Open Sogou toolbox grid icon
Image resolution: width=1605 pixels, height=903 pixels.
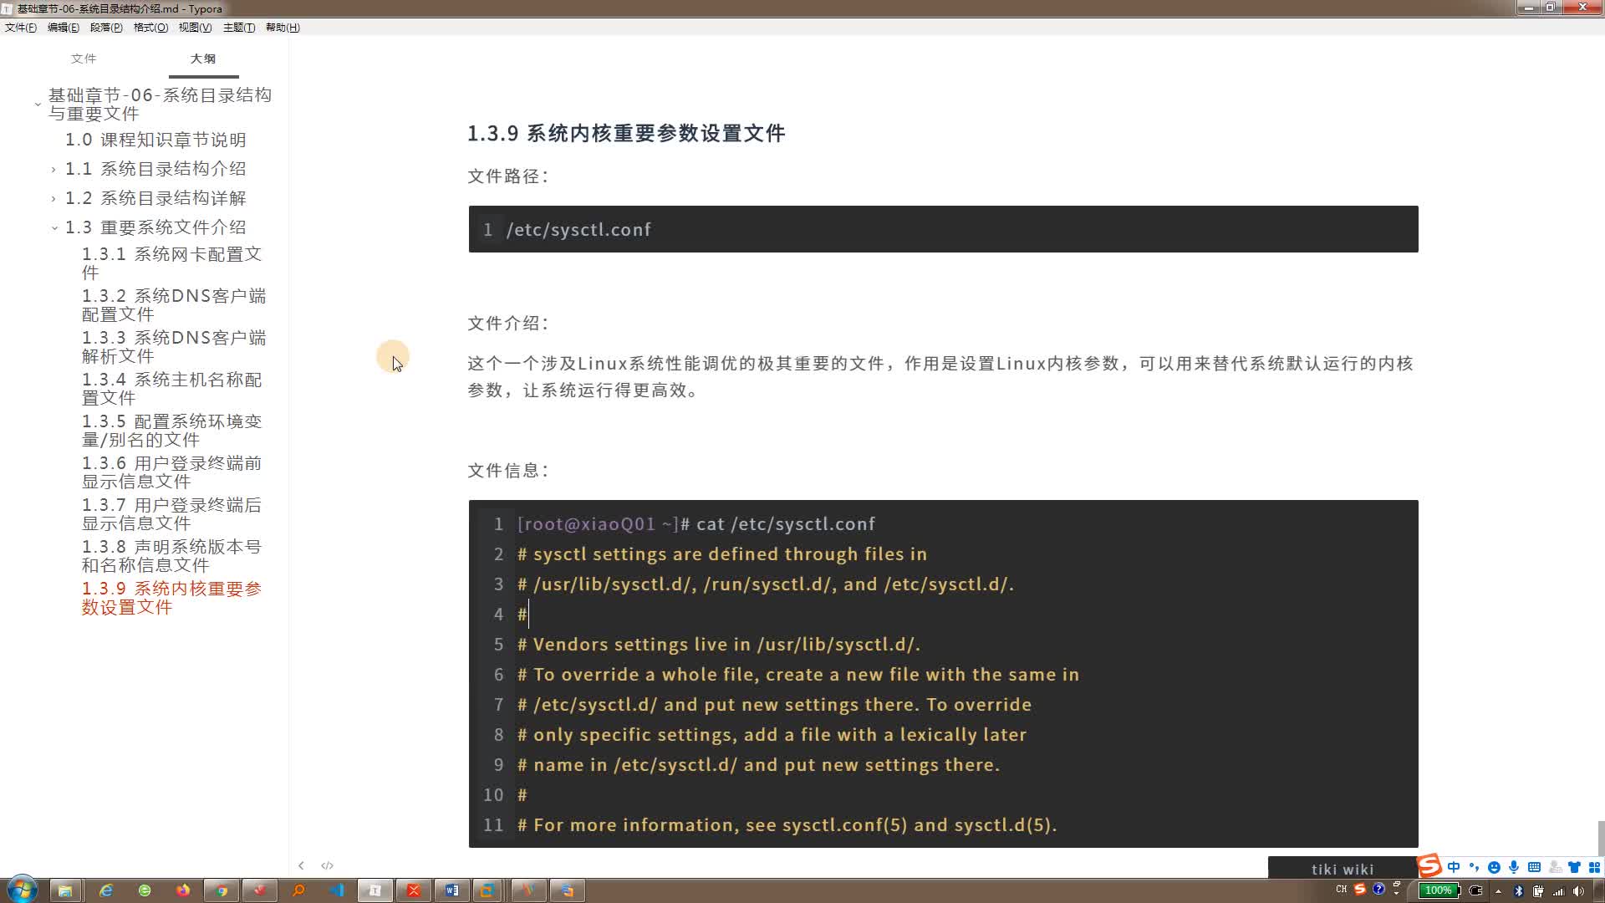[1594, 867]
